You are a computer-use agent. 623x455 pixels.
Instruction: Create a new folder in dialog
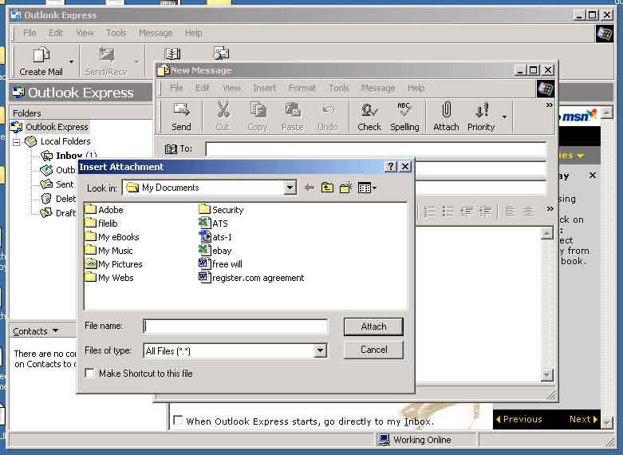tap(346, 188)
